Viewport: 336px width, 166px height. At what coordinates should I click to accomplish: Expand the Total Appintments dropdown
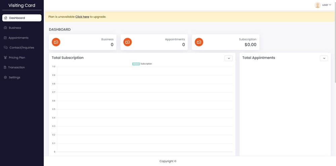324,58
